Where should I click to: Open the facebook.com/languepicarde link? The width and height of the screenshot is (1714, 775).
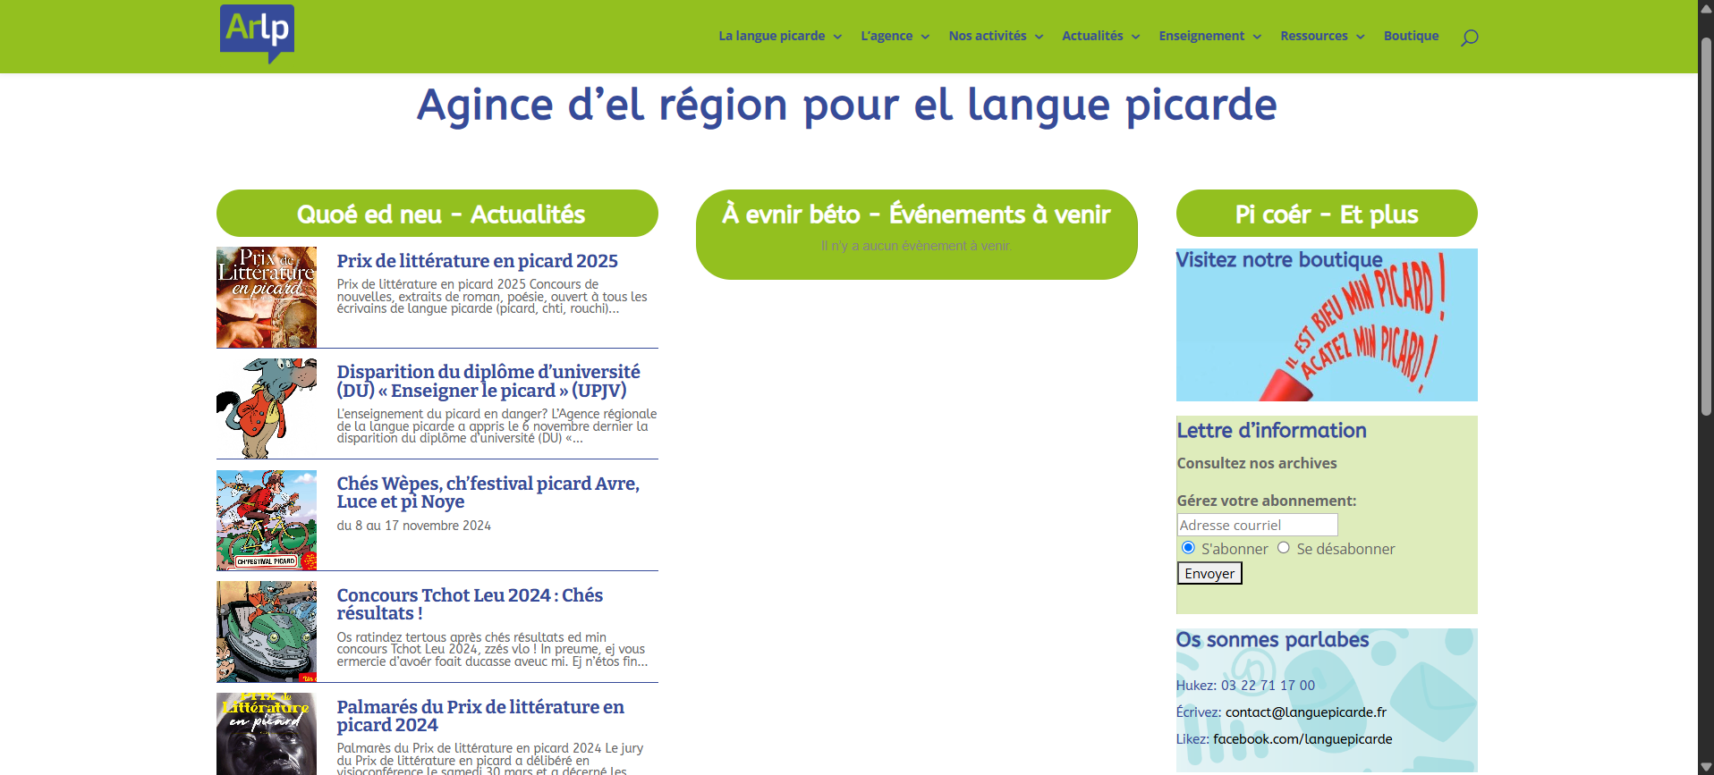1302,739
